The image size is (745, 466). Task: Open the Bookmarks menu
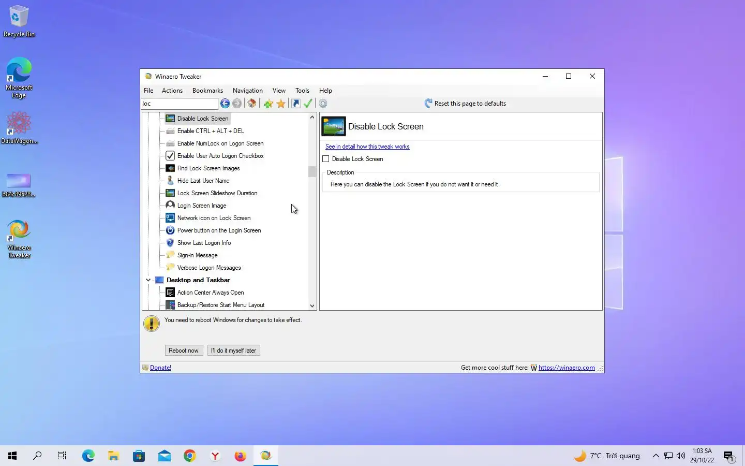207,91
